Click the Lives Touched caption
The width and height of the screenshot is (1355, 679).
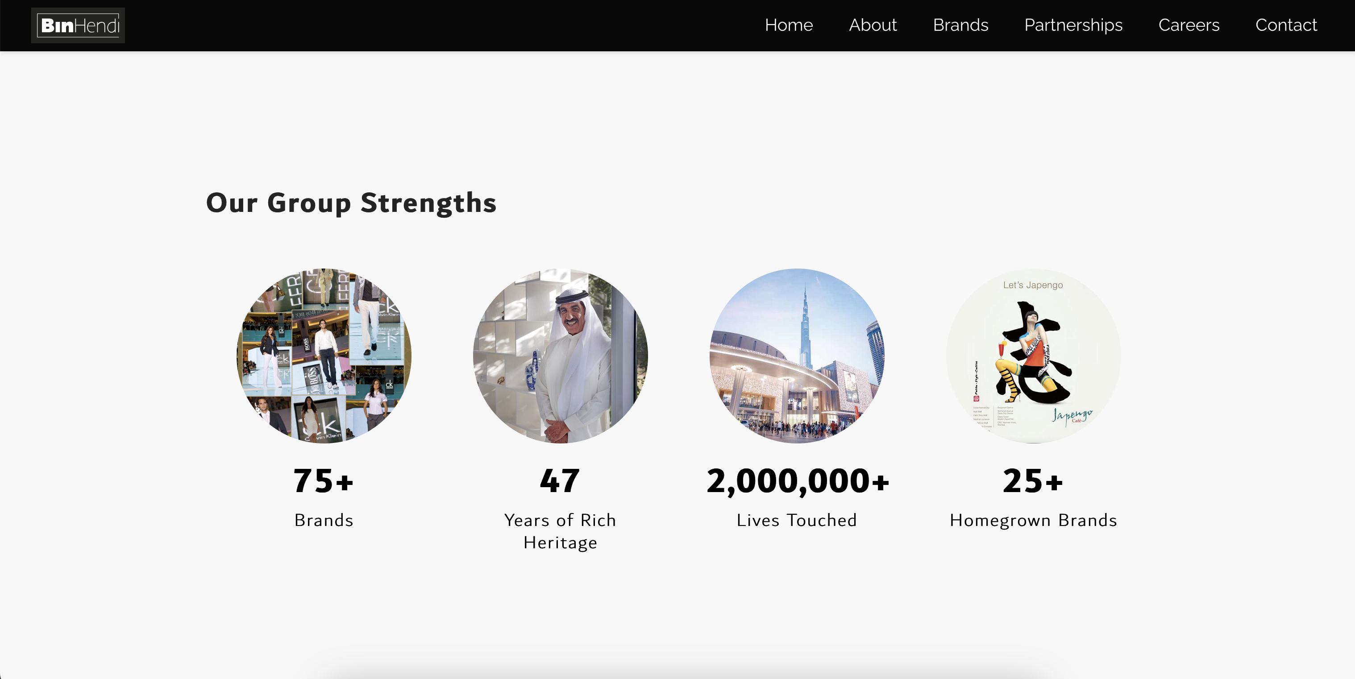796,520
